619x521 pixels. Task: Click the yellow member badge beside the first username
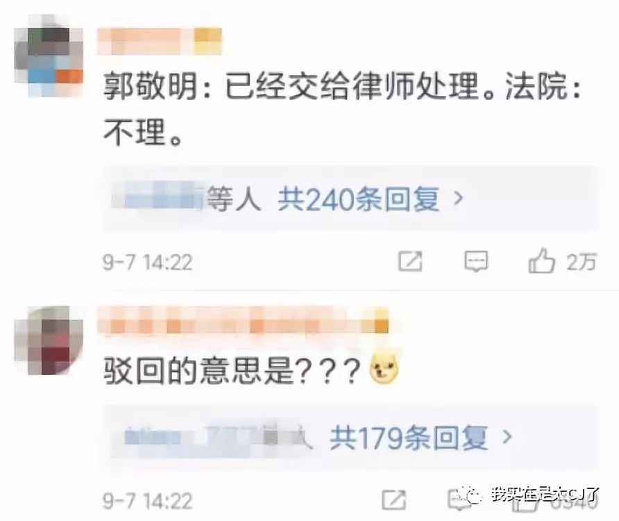tap(208, 42)
